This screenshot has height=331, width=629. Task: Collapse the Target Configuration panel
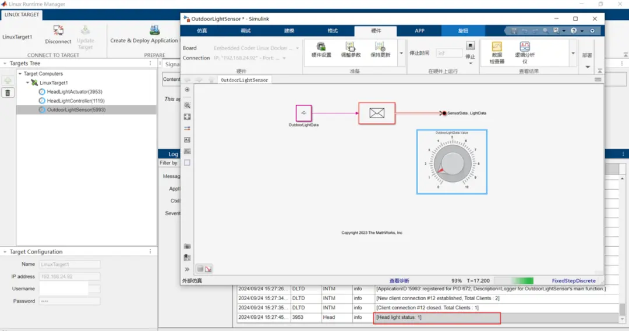click(x=5, y=252)
